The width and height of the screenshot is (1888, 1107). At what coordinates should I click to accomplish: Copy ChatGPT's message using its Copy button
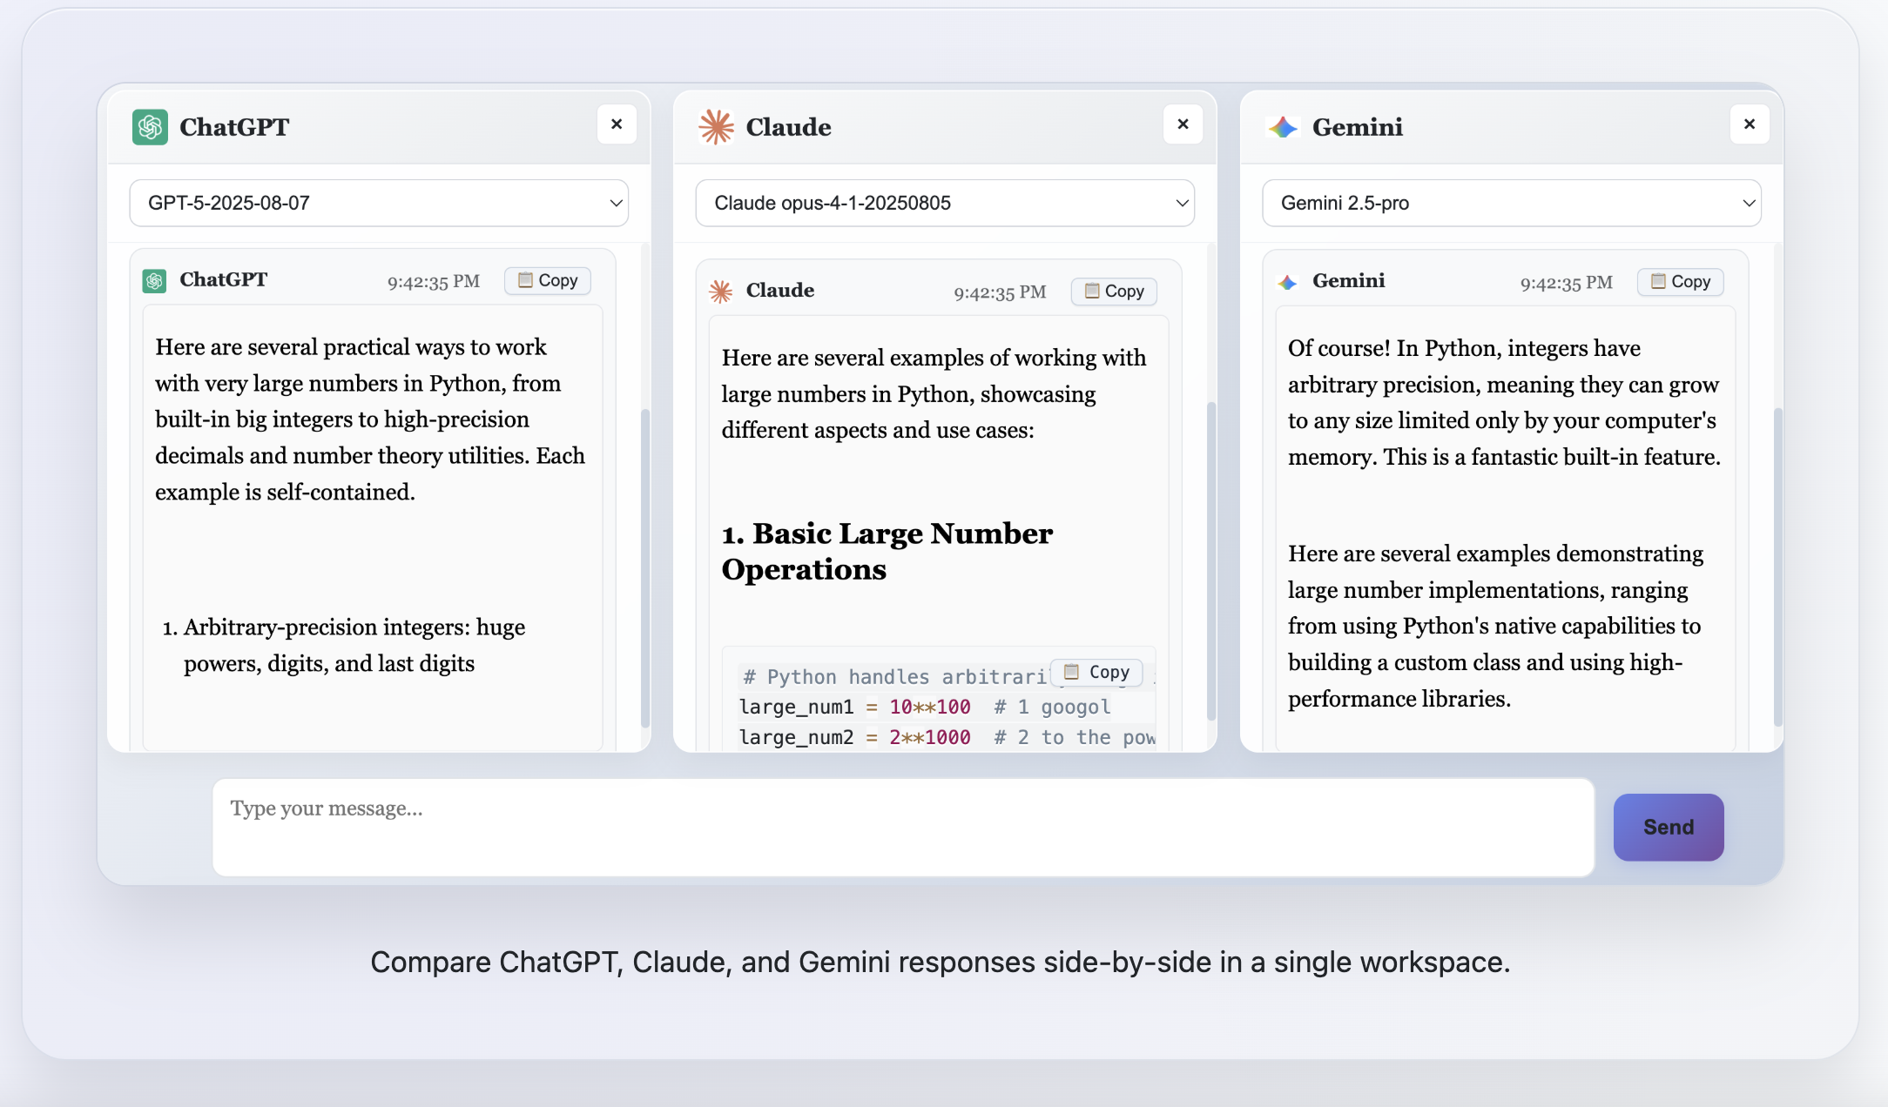(x=547, y=280)
